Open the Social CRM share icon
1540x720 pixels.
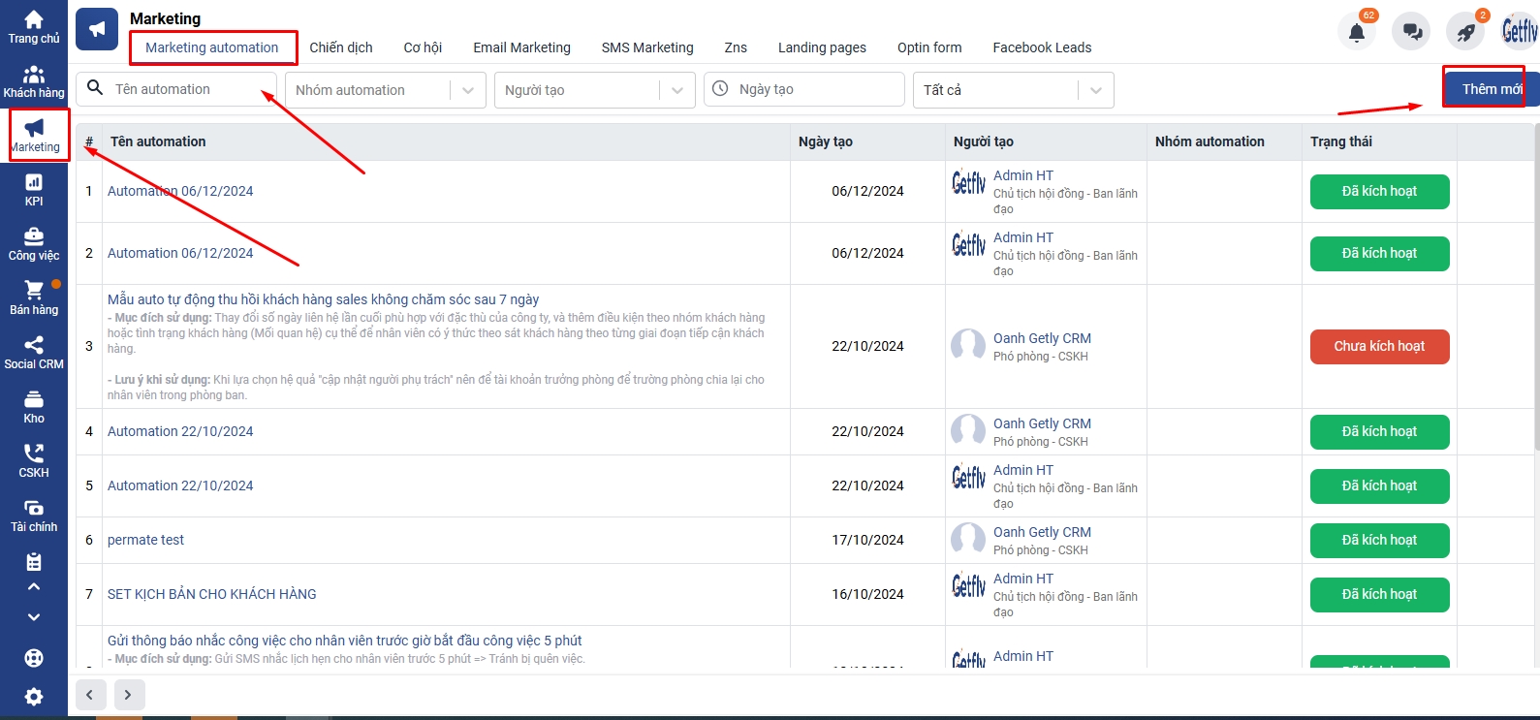33,353
